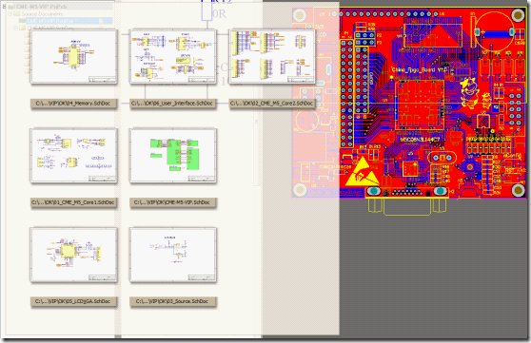
Task: Open the 05_LCD|GA.SchDoc thumbnail preview
Action: [74, 255]
